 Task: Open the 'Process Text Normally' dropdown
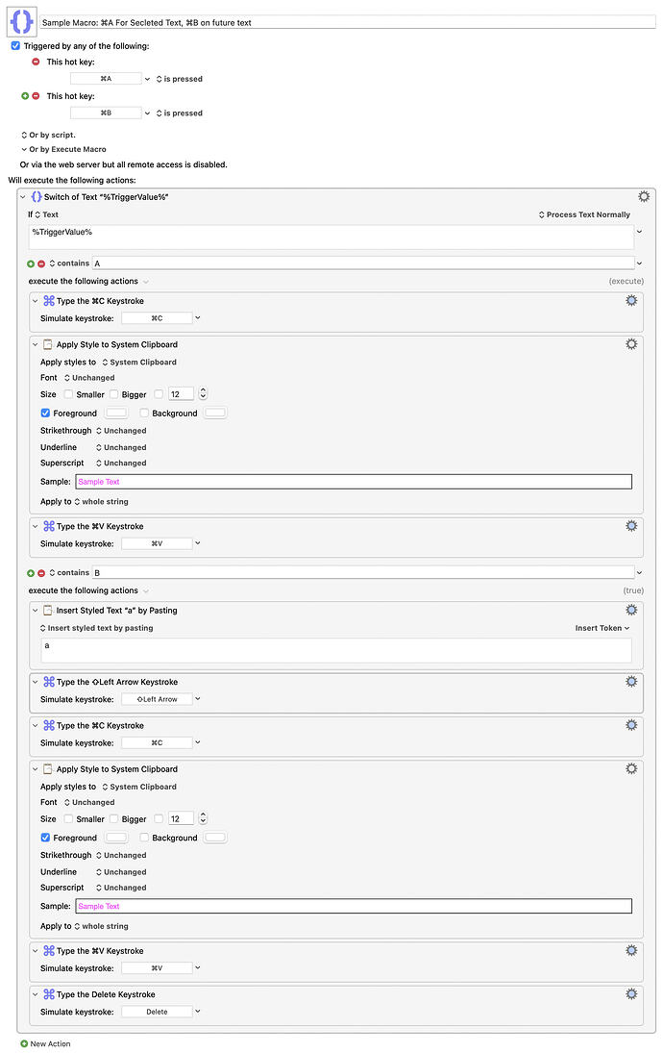[584, 214]
